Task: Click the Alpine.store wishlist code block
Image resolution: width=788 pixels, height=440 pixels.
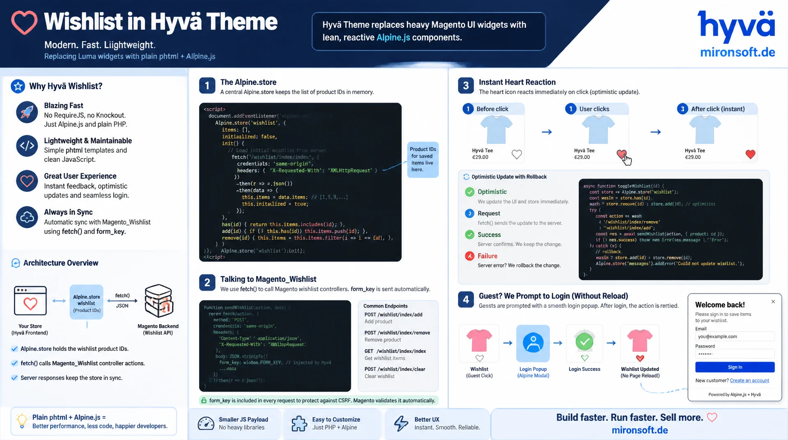Action: 300,182
